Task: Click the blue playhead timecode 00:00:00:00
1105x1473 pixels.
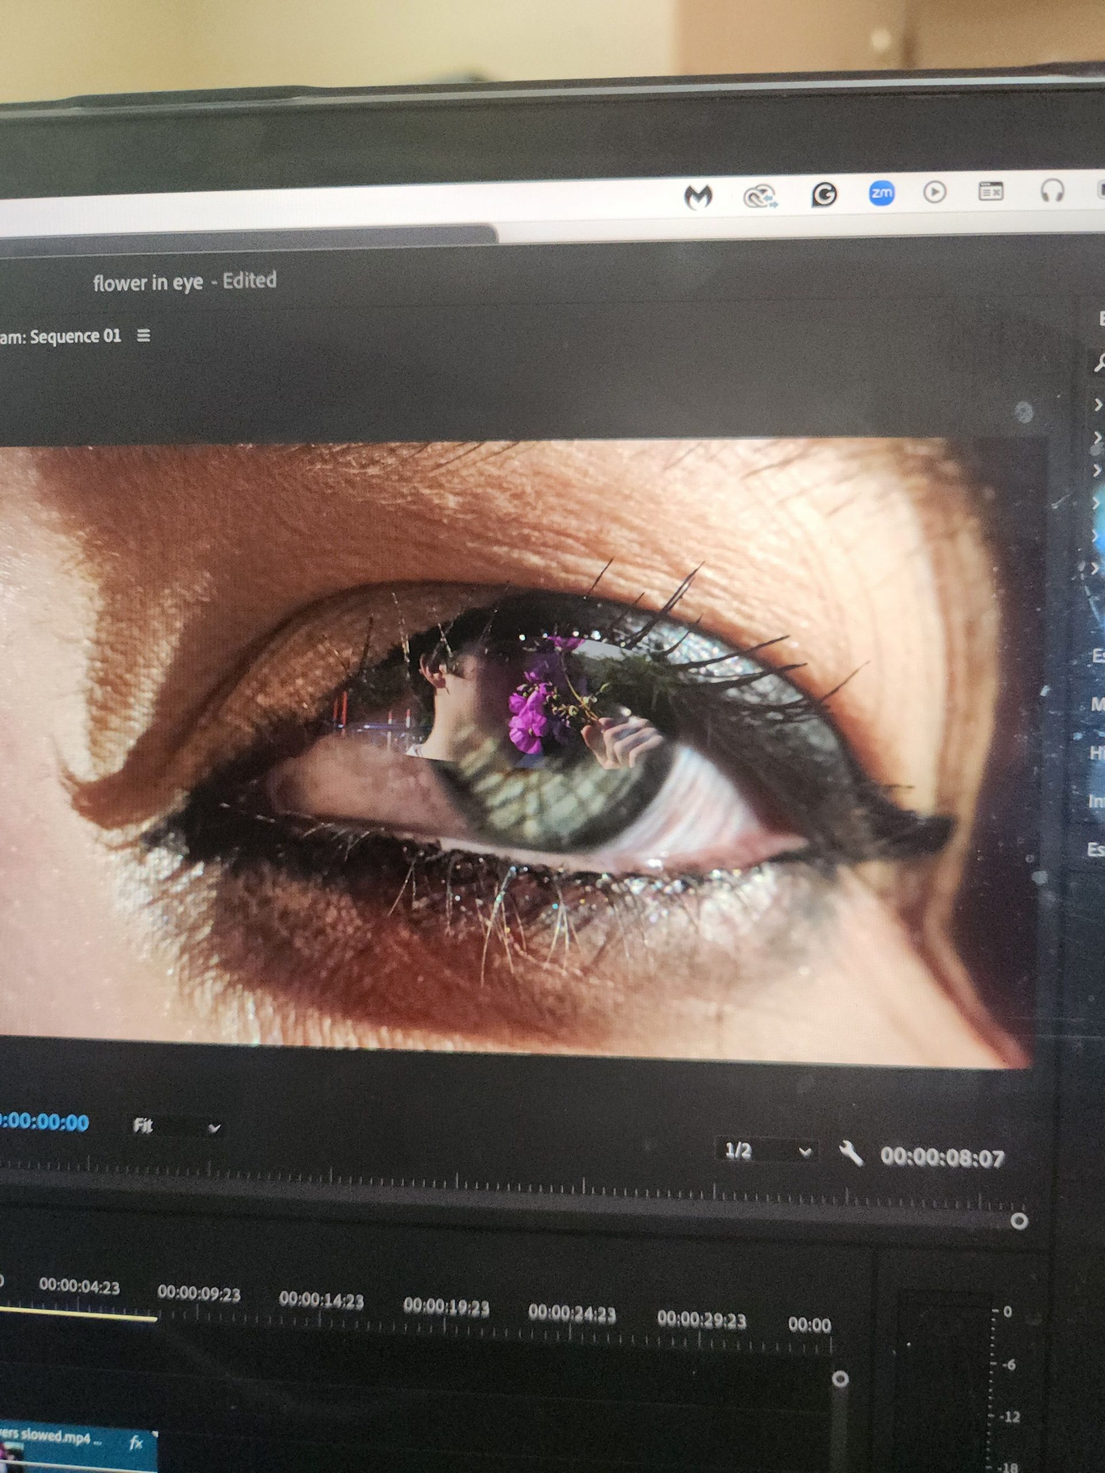Action: (44, 1123)
